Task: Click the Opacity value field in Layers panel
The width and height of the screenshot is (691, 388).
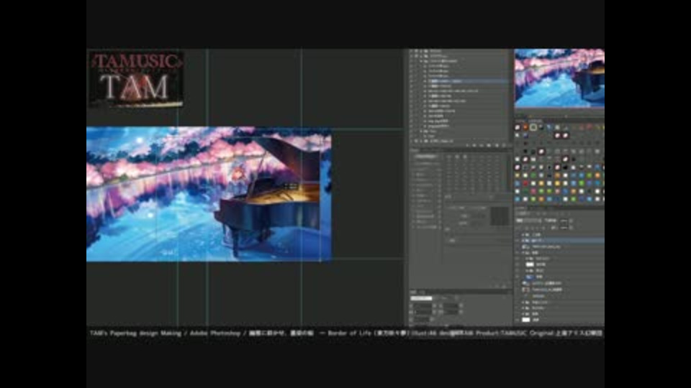Action: coord(564,221)
